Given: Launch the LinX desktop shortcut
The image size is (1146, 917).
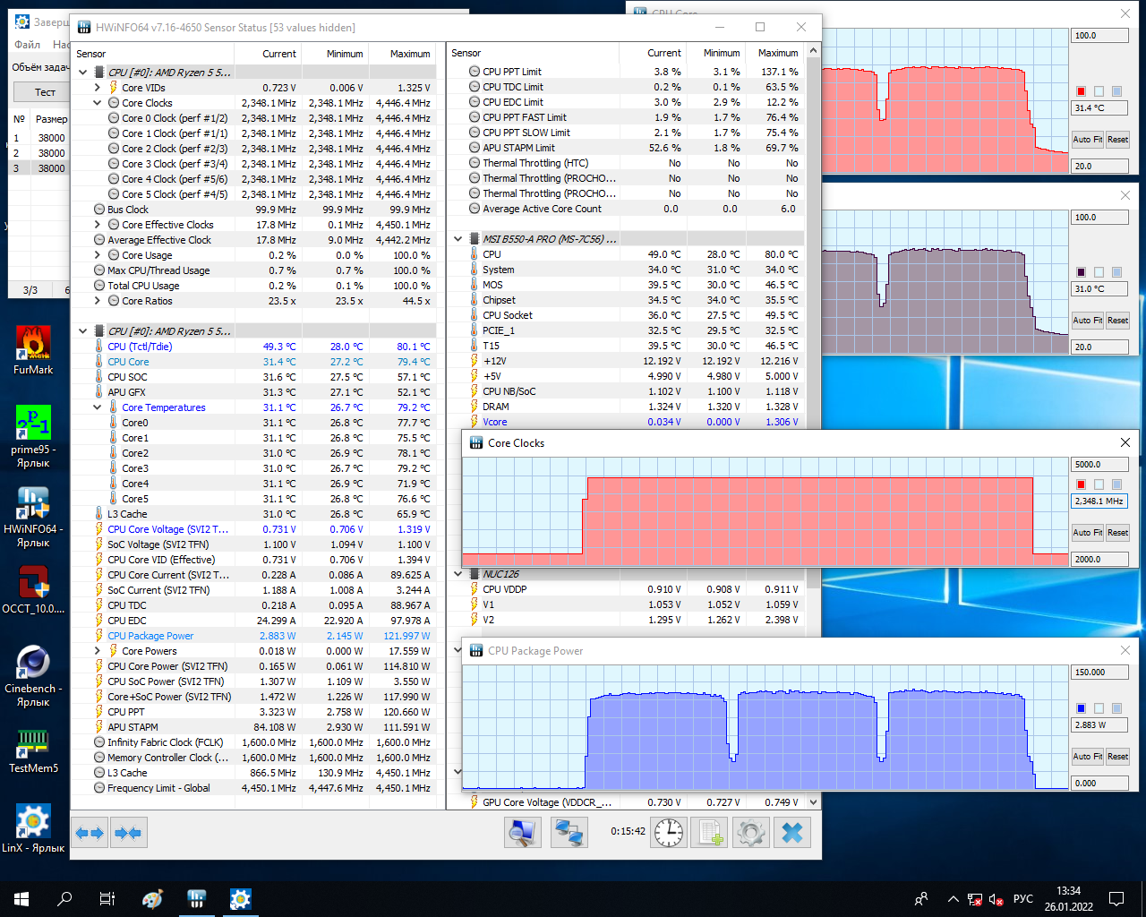Looking at the screenshot, I should pos(33,828).
